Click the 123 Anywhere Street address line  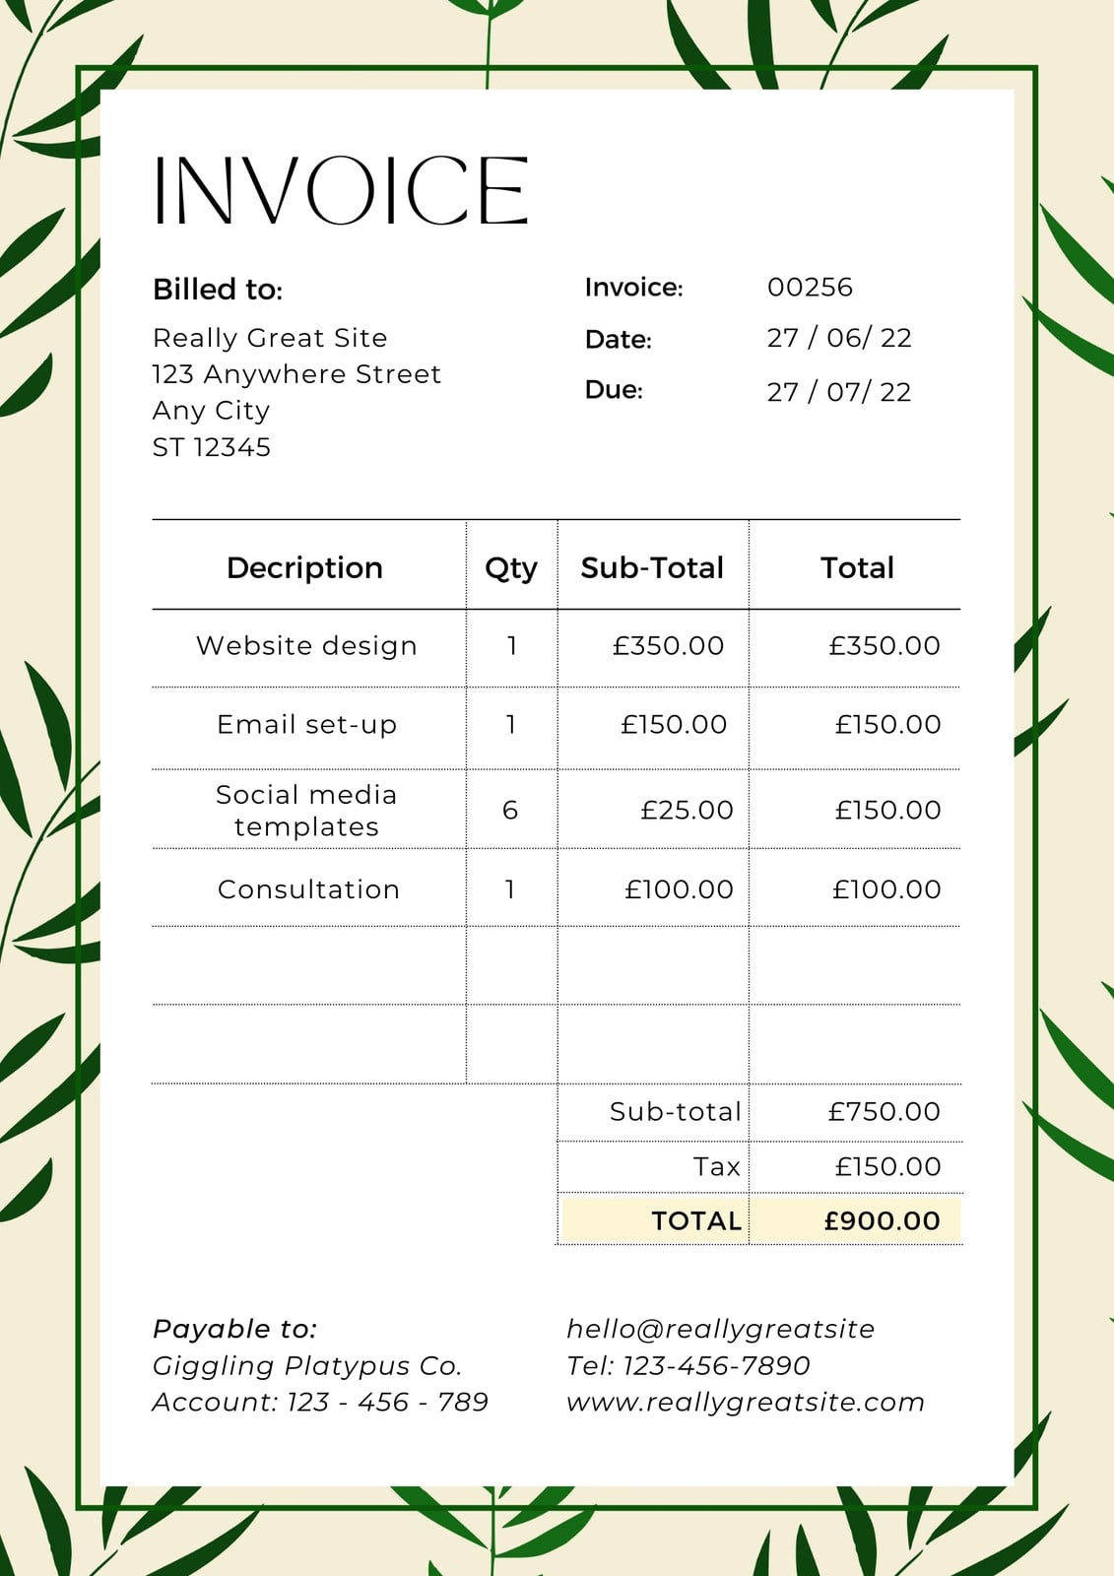296,374
